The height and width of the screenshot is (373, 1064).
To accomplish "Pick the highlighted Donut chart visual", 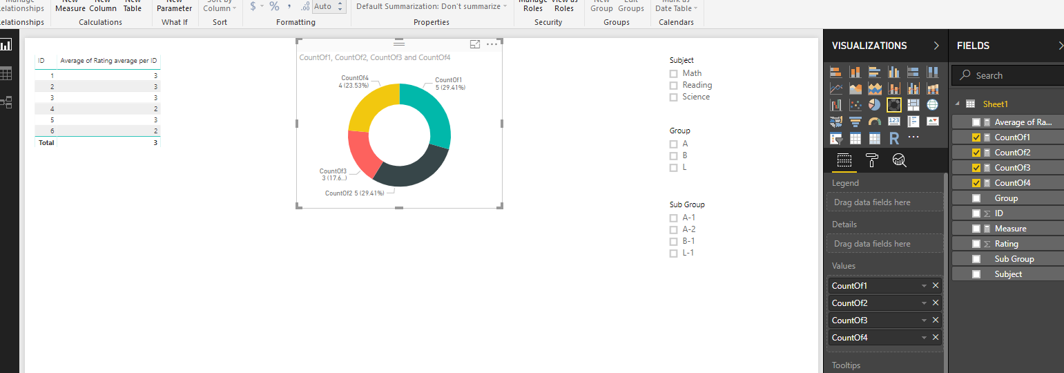I will click(894, 105).
